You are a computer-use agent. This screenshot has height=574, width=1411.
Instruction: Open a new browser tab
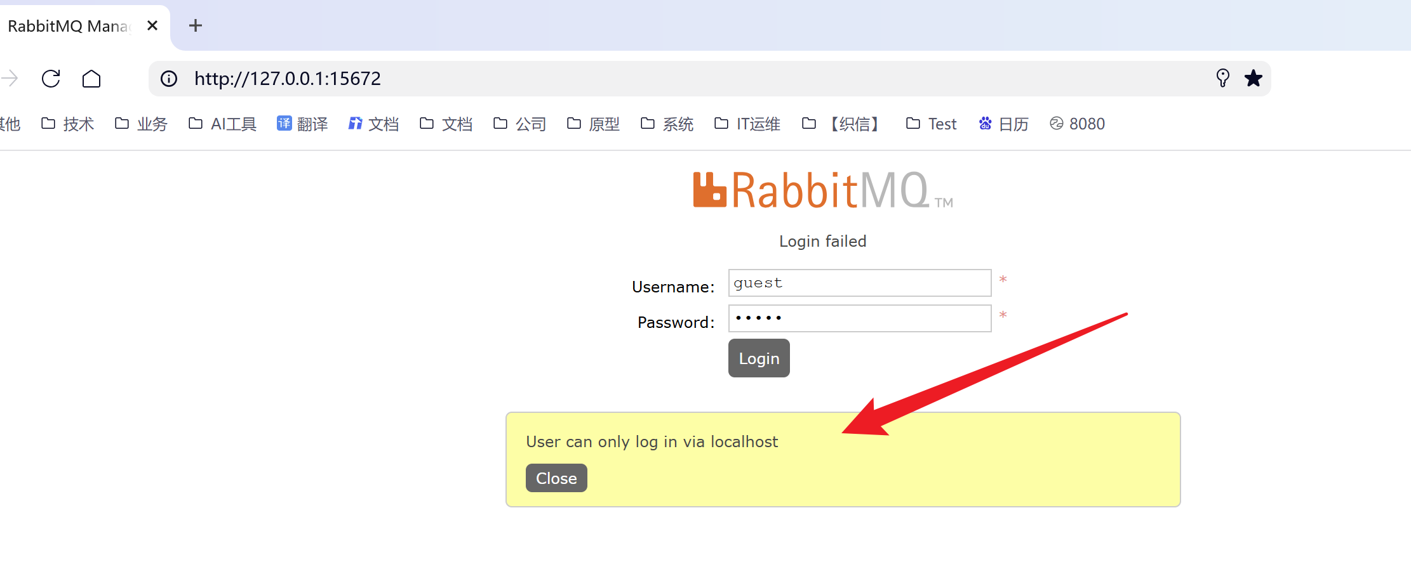(196, 25)
